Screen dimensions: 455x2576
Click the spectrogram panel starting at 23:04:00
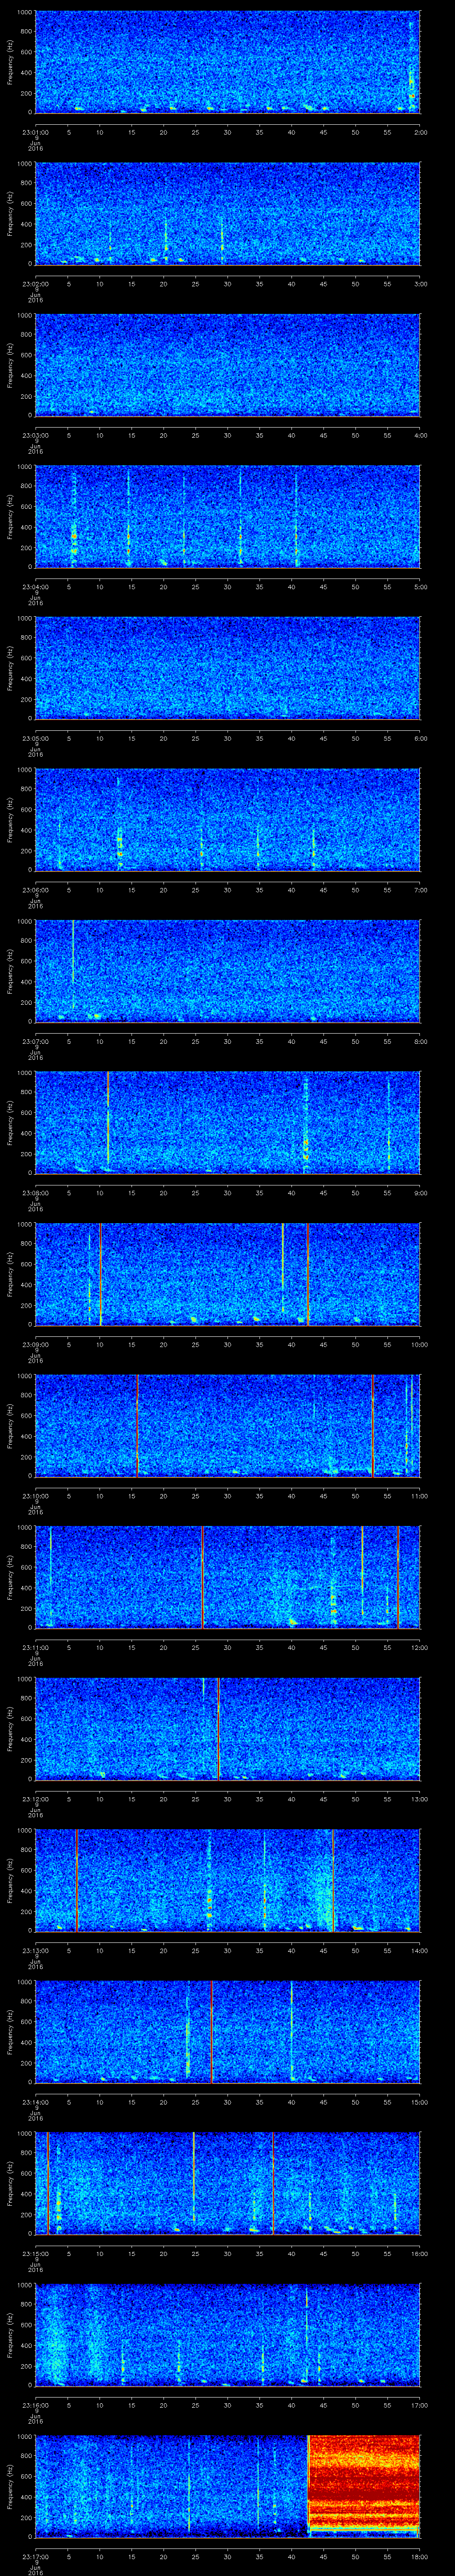[227, 516]
